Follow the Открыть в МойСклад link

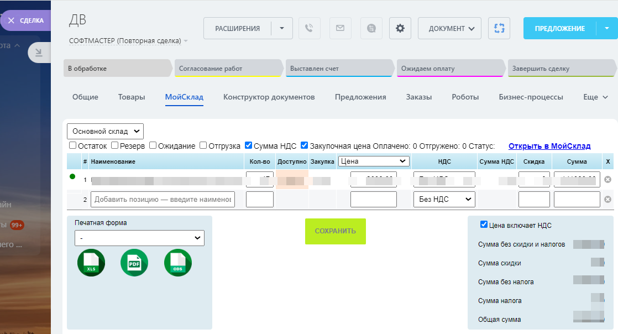tap(549, 146)
